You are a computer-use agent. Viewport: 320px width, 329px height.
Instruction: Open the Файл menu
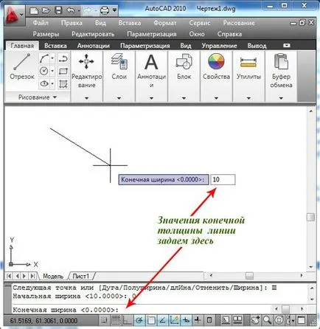pyautogui.click(x=41, y=23)
